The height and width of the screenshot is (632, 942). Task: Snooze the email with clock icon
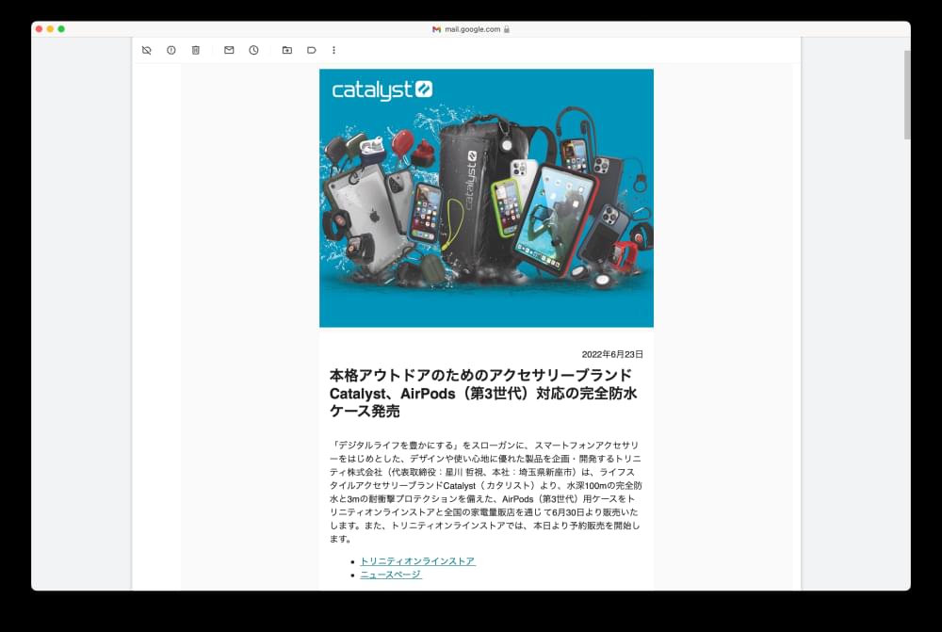coord(254,51)
